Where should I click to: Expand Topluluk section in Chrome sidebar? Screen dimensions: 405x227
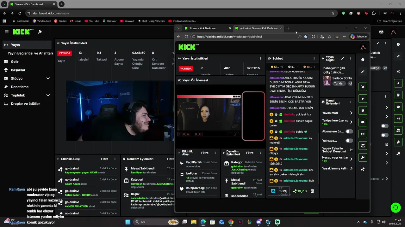click(x=48, y=95)
